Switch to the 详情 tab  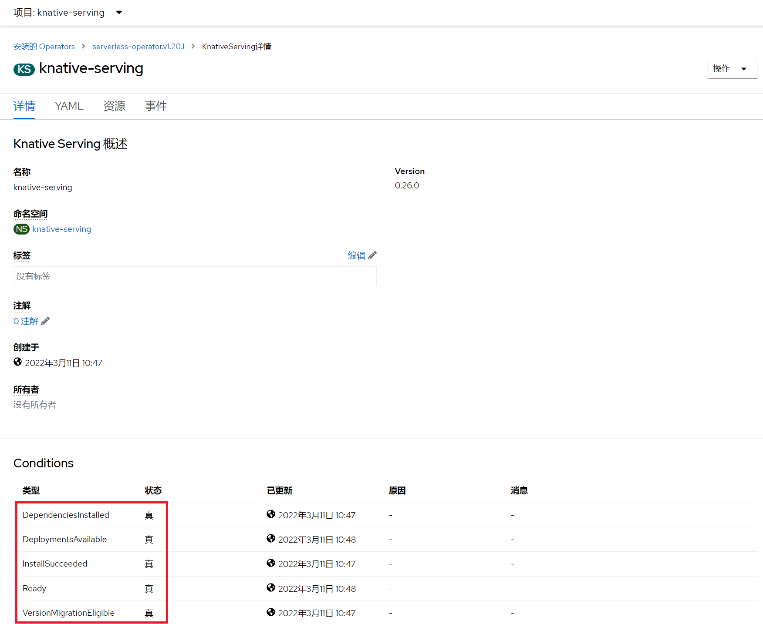point(24,106)
